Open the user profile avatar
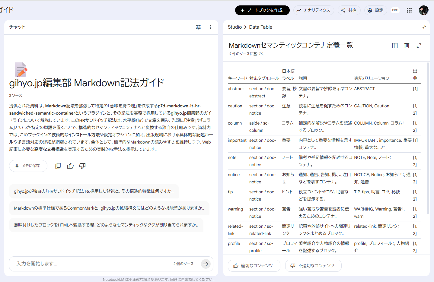Viewport: 434px width, 282px height. pos(423,10)
